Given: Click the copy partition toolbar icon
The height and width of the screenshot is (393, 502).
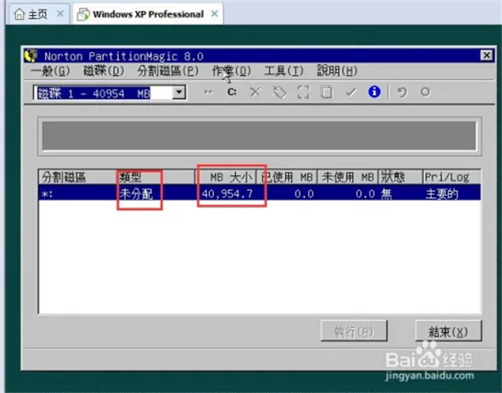Looking at the screenshot, I should (326, 92).
